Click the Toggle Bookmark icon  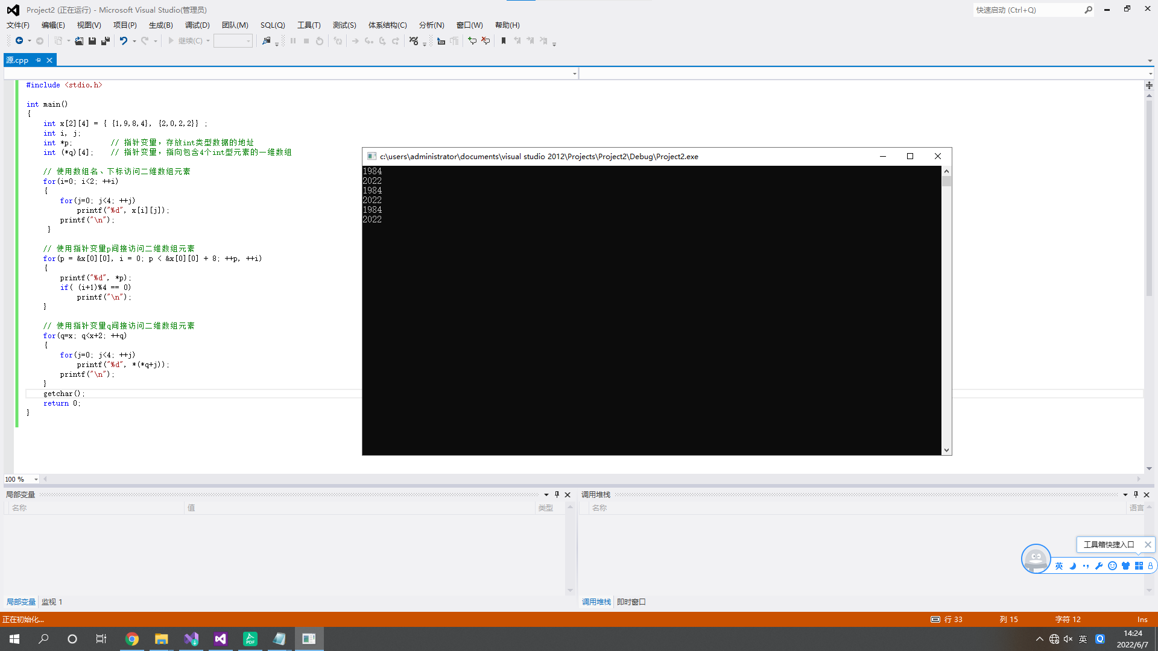click(504, 41)
